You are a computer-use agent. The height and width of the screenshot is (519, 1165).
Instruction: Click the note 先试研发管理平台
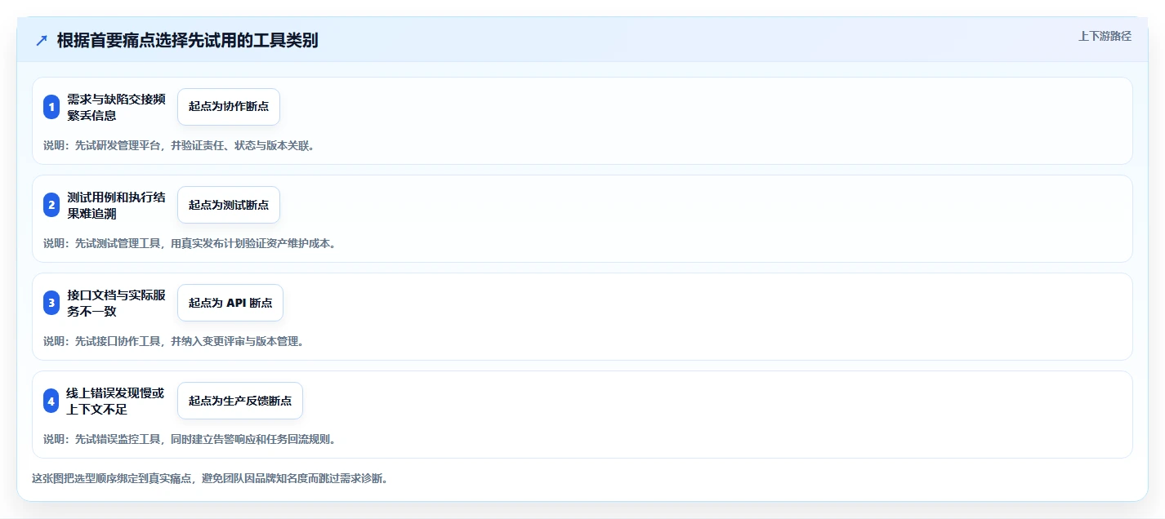click(179, 146)
